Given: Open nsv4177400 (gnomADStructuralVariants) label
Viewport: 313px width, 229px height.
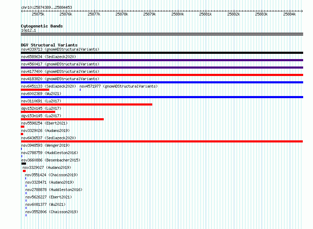Looking at the screenshot, I should [x=60, y=71].
